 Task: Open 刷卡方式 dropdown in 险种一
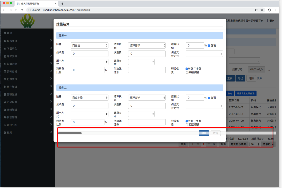tap(89, 62)
